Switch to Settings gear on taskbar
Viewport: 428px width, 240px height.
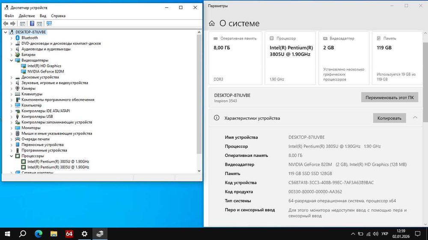click(x=84, y=234)
